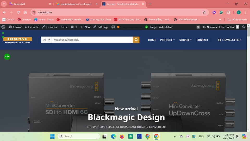Viewport: 250px width, 141px height.
Task: Open LINE app from taskbar
Action: [x=130, y=136]
